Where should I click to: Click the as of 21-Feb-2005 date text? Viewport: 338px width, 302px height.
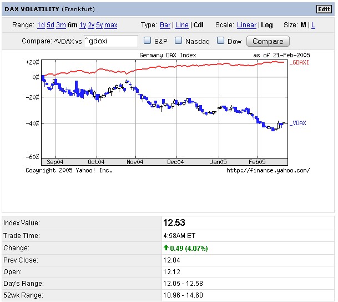282,55
